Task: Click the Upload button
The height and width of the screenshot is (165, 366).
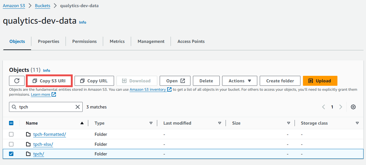Action: [320, 81]
